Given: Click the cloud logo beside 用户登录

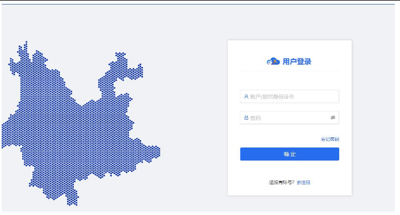Looking at the screenshot, I should [273, 61].
